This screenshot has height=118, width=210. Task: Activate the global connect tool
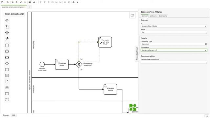click(x=7, y=39)
